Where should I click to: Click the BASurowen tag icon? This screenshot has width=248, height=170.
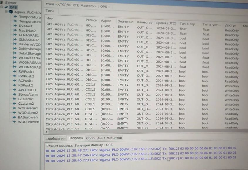coord(15,117)
